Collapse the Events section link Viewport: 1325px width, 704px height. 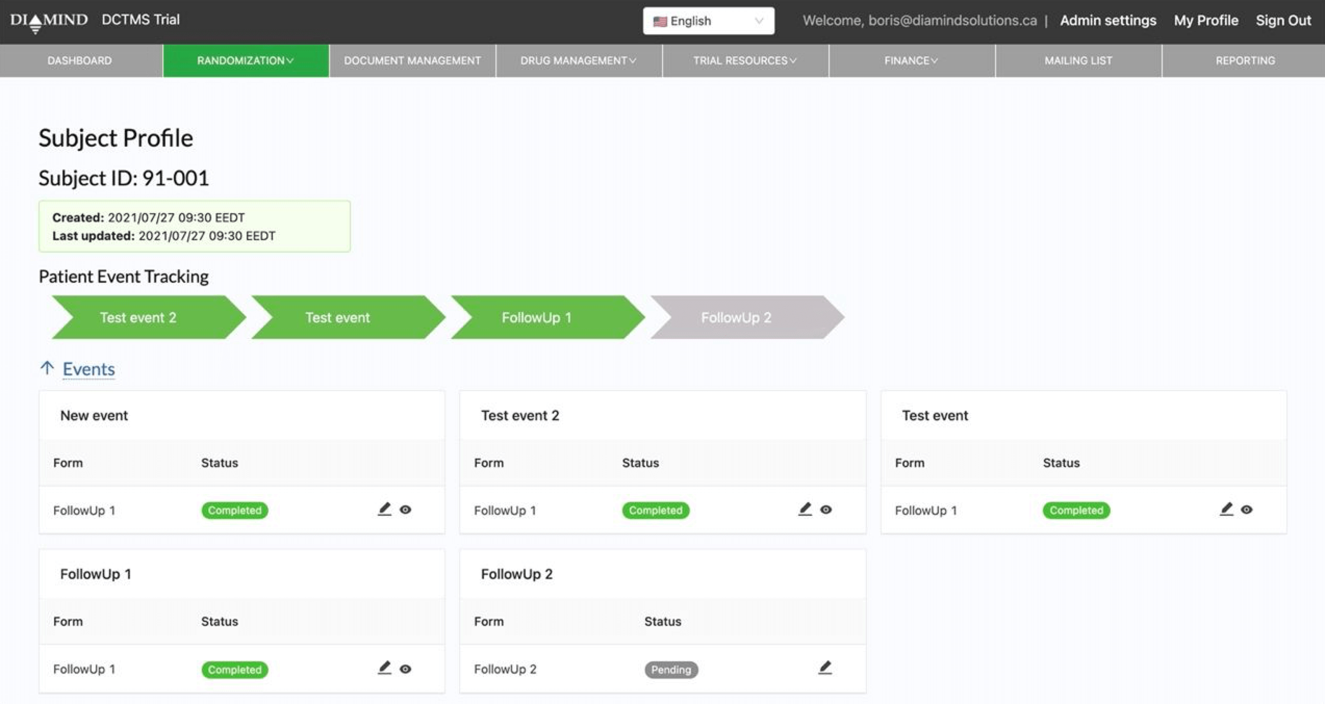[88, 369]
